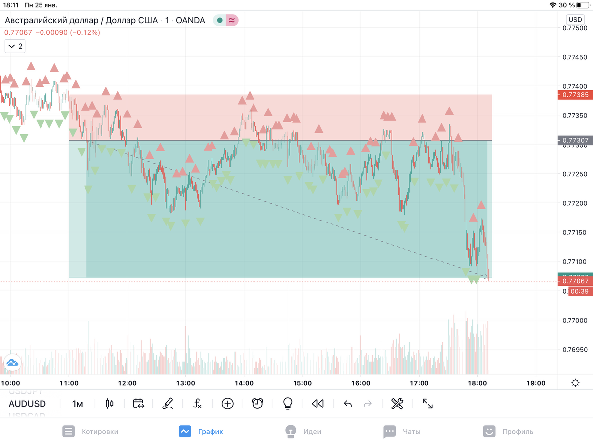Image resolution: width=593 pixels, height=444 pixels.
Task: Tap the price change text −0.00090 (−0.12%)
Action: pos(68,32)
